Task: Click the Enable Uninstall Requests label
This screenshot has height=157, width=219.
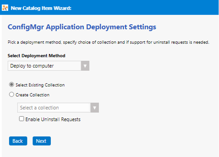Action: click(x=53, y=119)
